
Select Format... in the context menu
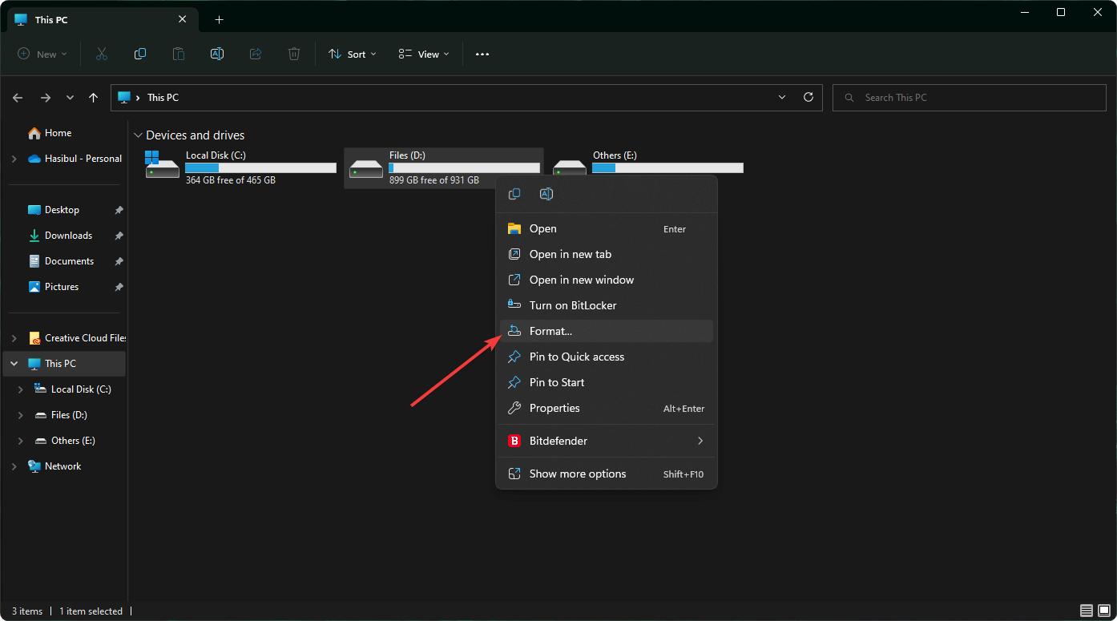607,331
